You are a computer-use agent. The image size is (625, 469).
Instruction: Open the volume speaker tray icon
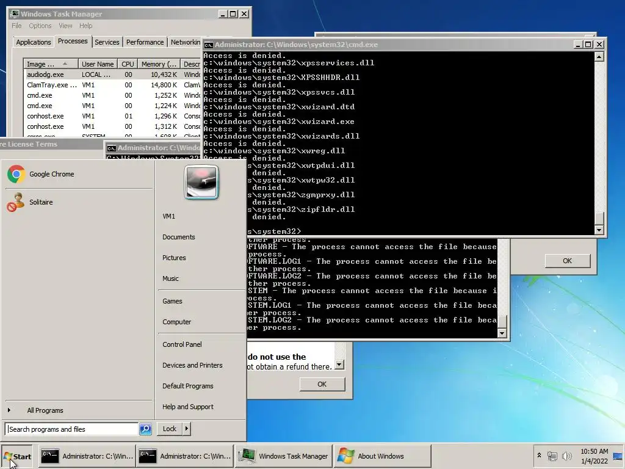[x=566, y=456]
